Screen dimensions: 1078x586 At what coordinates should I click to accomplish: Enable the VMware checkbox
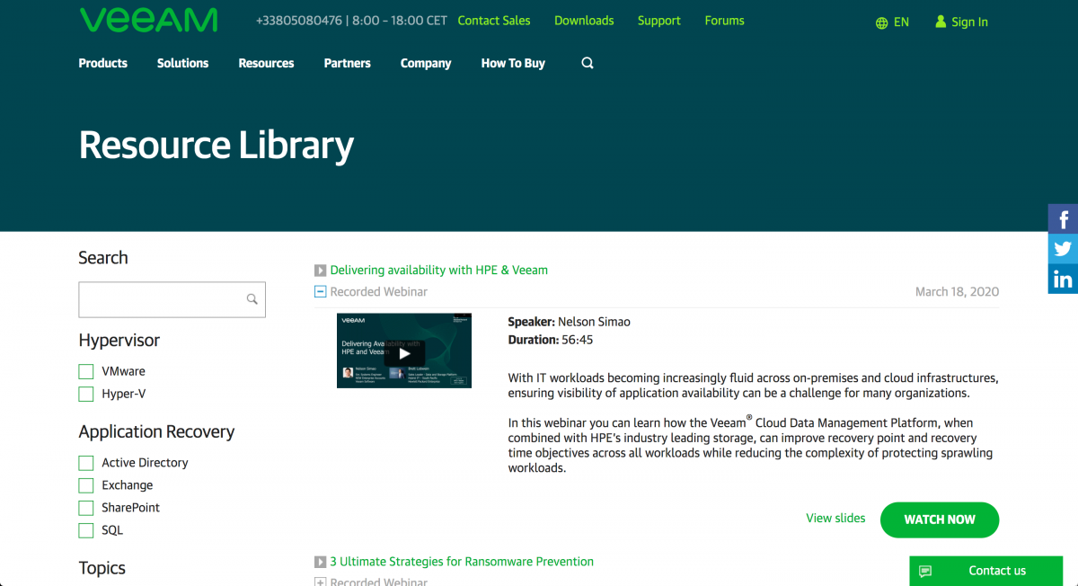86,371
